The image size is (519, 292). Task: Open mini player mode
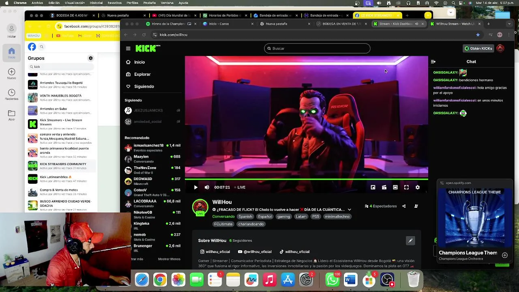[x=373, y=187]
